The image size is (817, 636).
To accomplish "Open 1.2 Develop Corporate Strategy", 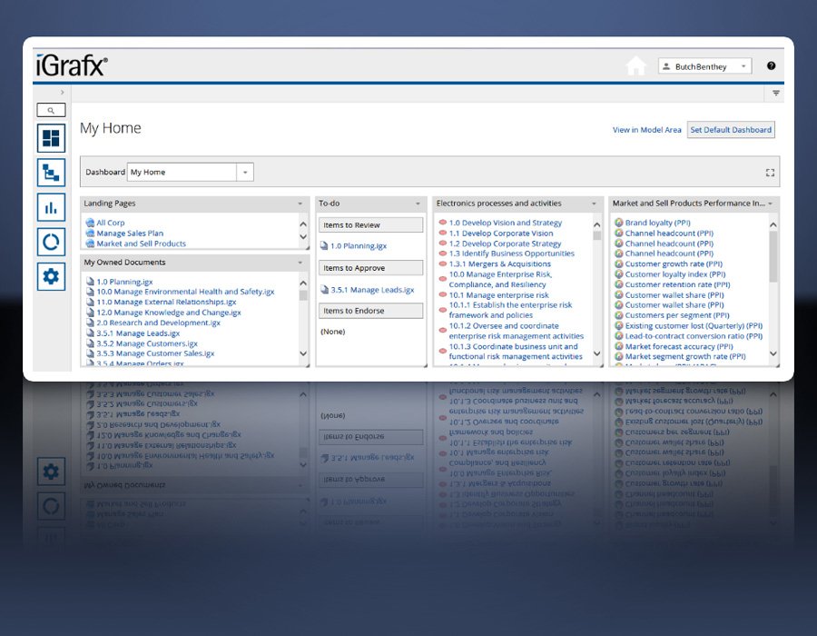I will click(505, 243).
